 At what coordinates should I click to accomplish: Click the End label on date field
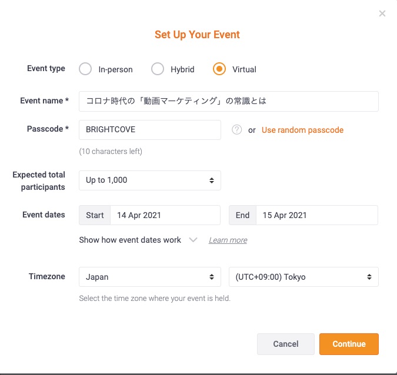242,215
